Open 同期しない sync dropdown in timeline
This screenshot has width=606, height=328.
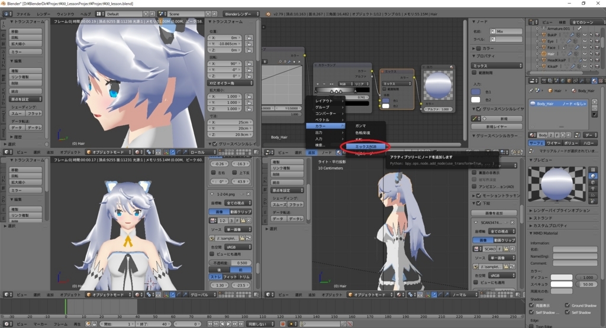click(x=261, y=324)
